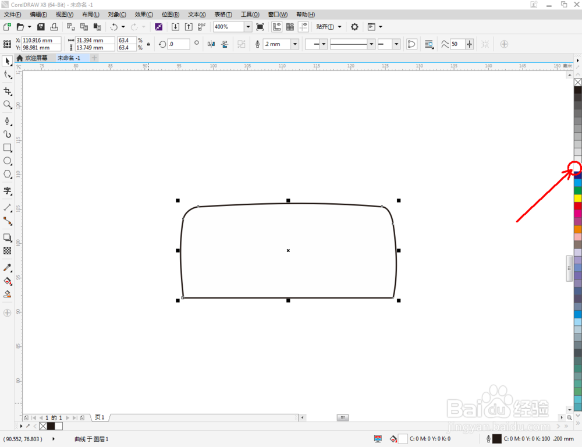
Task: Go to the next page arrow
Action: (68, 418)
